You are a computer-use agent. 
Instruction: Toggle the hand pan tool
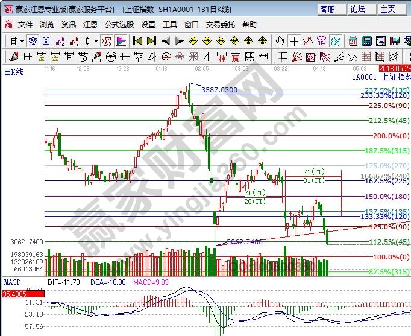click(x=280, y=41)
